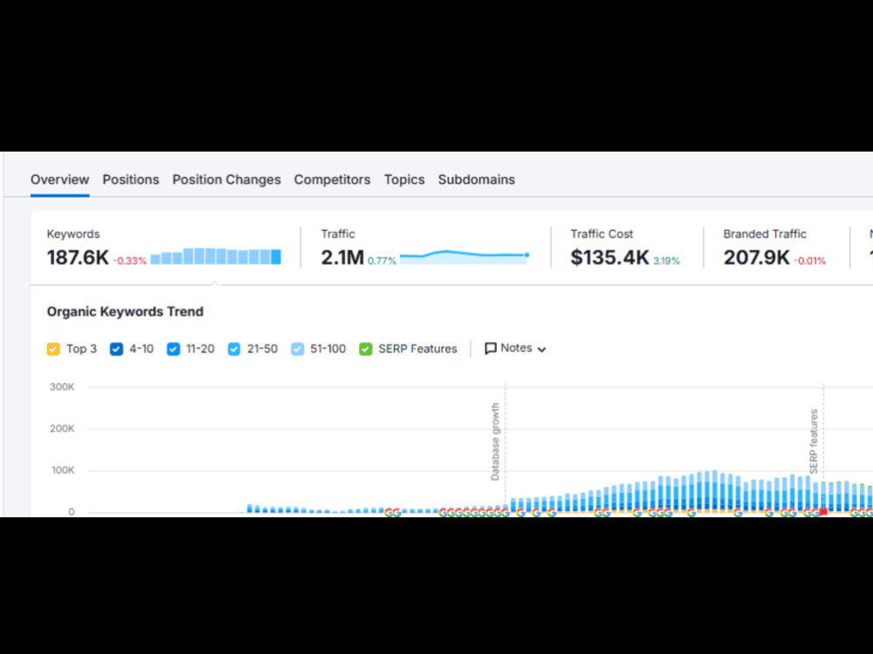The image size is (873, 654).
Task: Click the 100K axis label
Action: point(62,471)
